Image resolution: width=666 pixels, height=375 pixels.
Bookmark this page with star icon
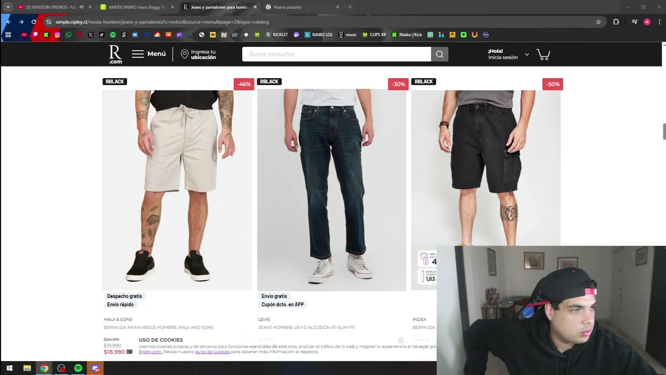click(x=598, y=22)
